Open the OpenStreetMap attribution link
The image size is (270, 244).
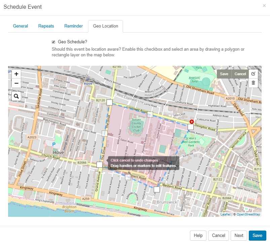[248, 214]
